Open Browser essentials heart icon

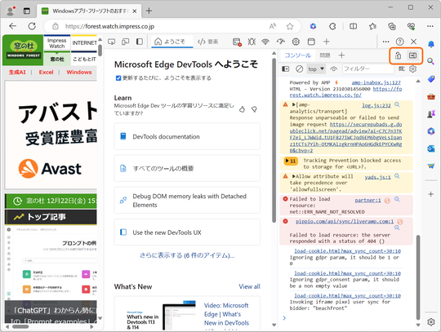click(x=411, y=26)
